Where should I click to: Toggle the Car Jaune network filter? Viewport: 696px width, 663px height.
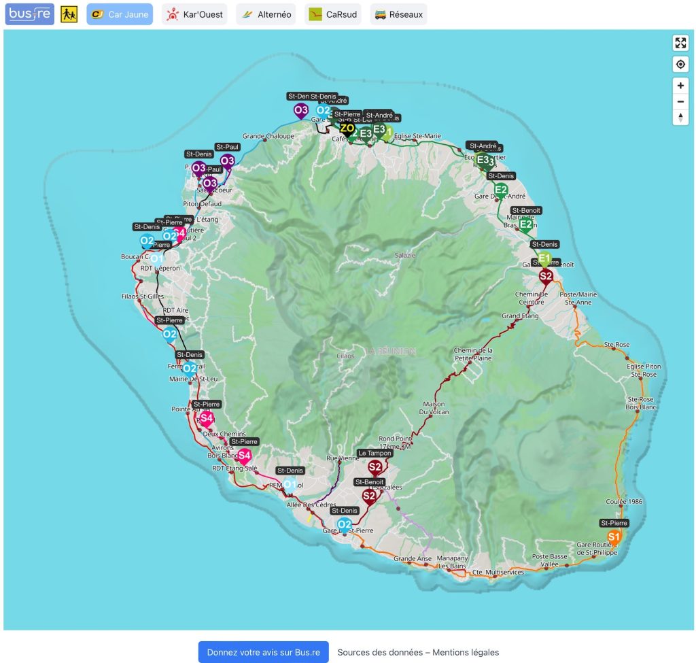[x=120, y=14]
